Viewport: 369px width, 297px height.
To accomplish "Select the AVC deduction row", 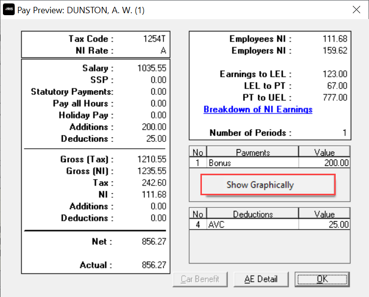I will point(270,225).
